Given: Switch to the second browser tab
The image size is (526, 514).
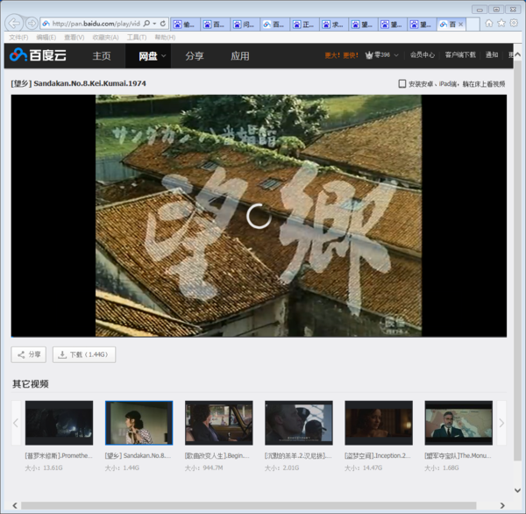Looking at the screenshot, I should 215,25.
